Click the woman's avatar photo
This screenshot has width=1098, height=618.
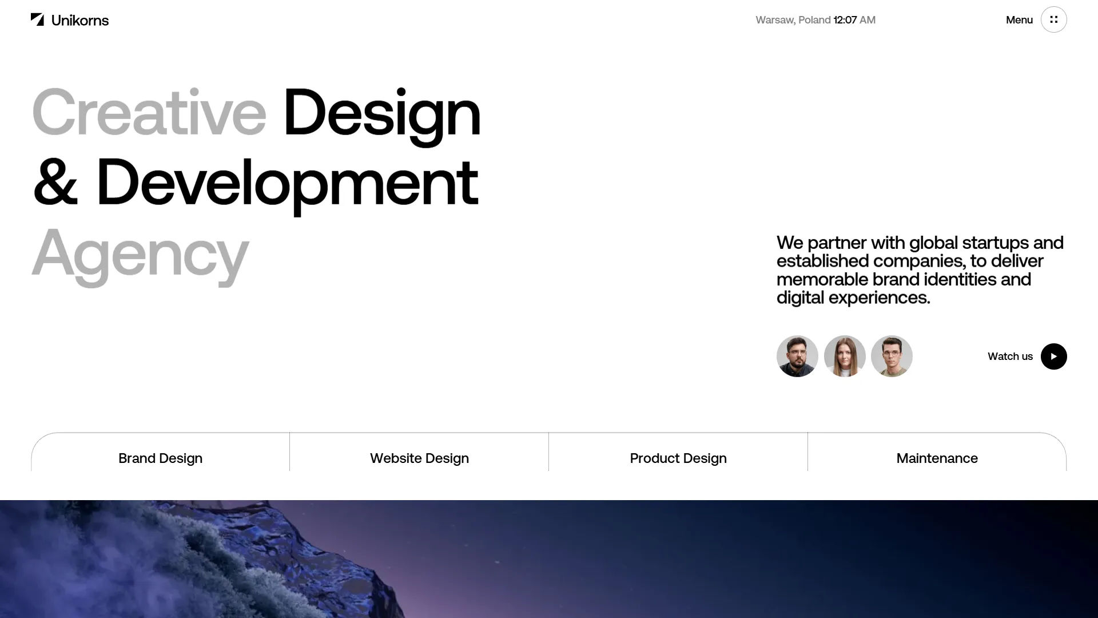[x=845, y=356]
